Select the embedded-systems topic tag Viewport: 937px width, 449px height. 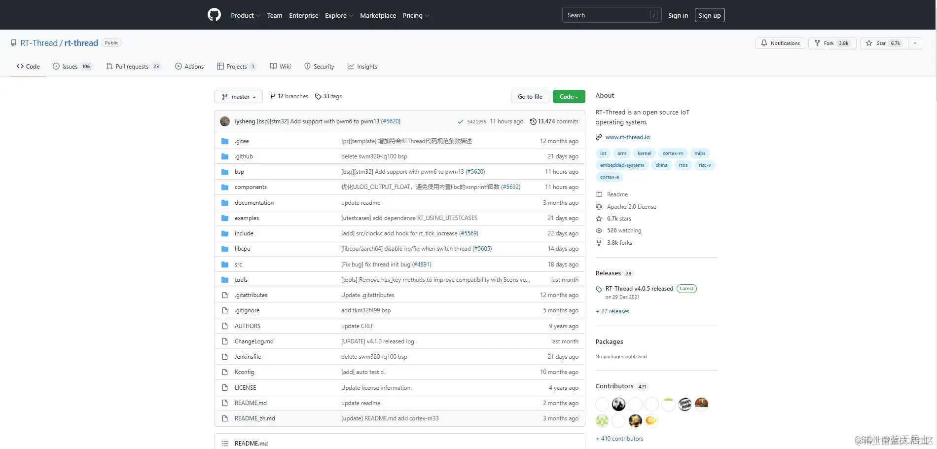622,165
